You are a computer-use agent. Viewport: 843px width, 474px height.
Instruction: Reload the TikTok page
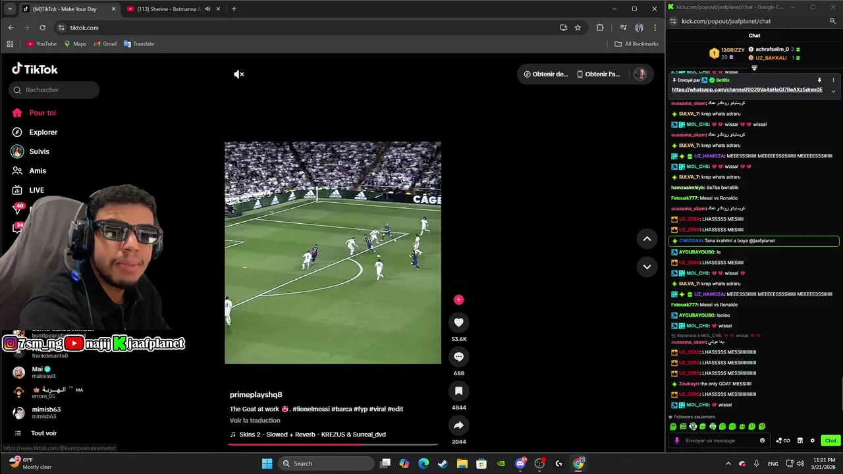coord(42,28)
